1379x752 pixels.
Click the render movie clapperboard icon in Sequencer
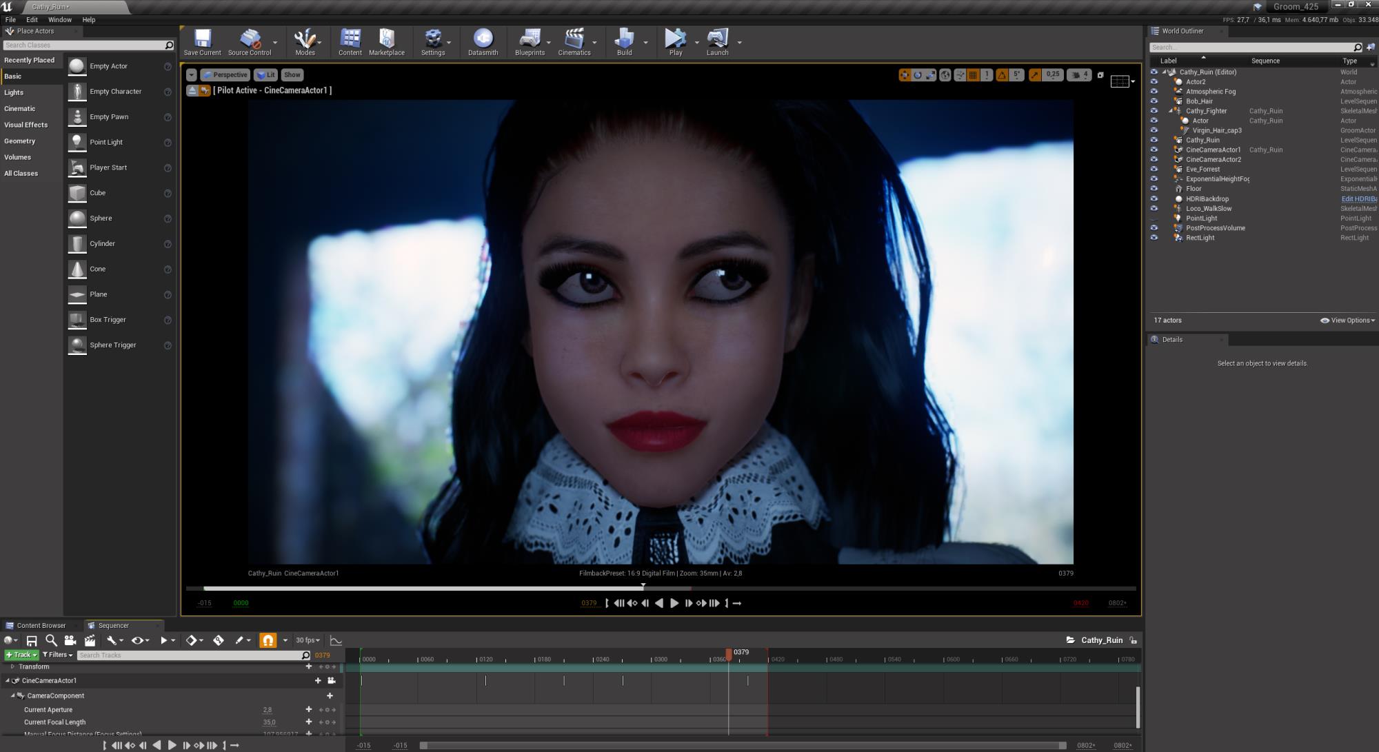click(90, 640)
